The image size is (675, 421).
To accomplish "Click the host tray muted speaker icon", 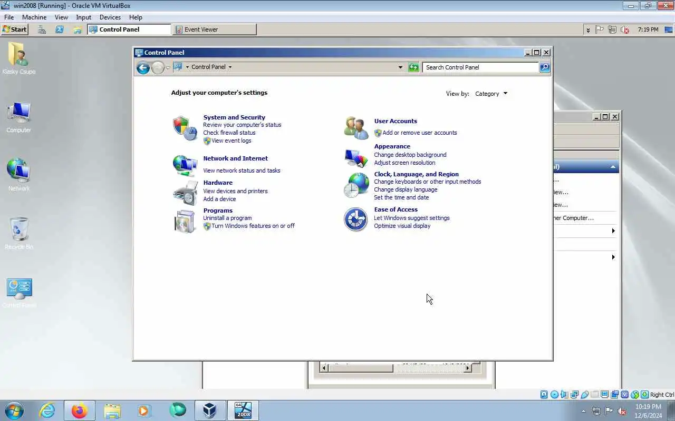I will point(622,411).
